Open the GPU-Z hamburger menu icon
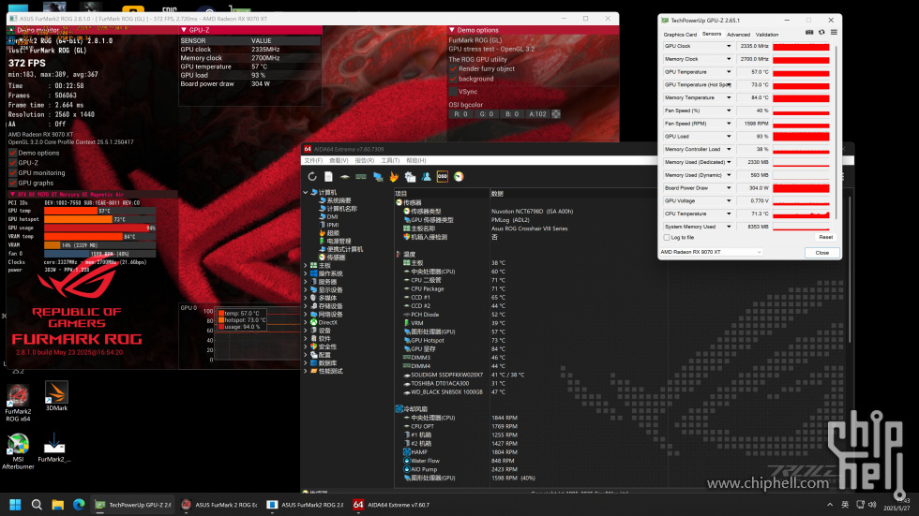The height and width of the screenshot is (516, 919). click(x=834, y=32)
